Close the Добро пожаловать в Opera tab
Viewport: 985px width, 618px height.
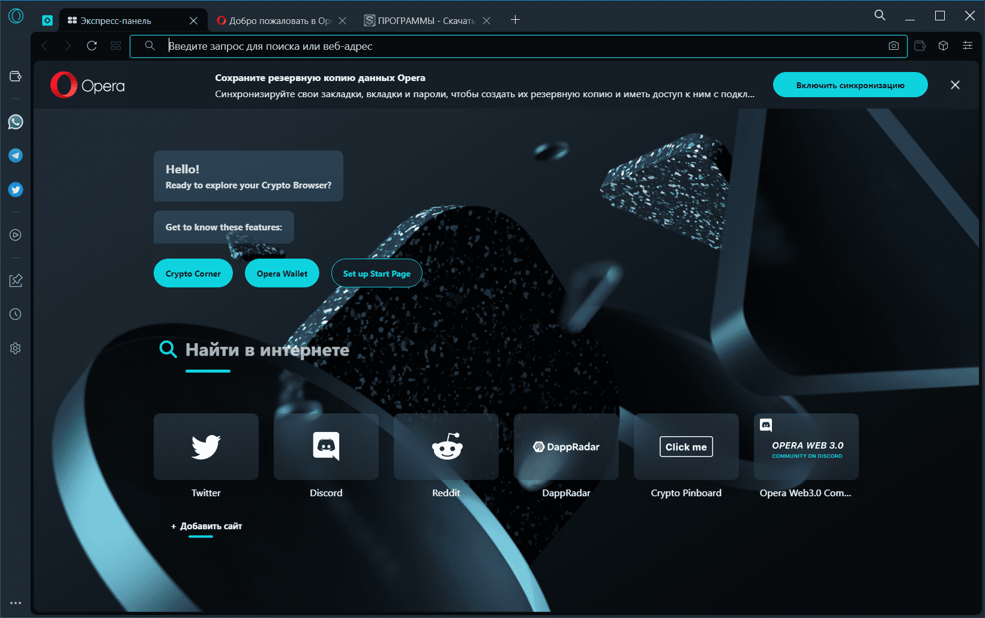tap(342, 20)
